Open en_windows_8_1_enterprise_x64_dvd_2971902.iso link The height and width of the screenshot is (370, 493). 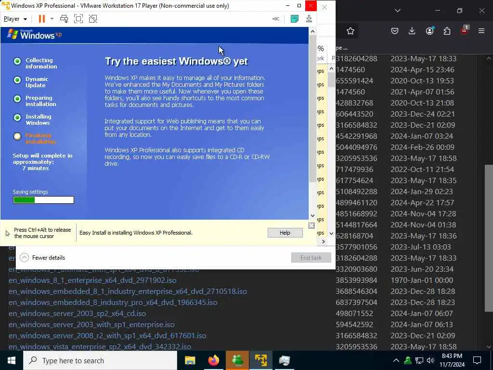click(92, 280)
